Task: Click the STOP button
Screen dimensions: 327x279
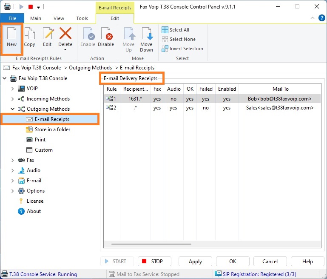Action: click(x=154, y=262)
